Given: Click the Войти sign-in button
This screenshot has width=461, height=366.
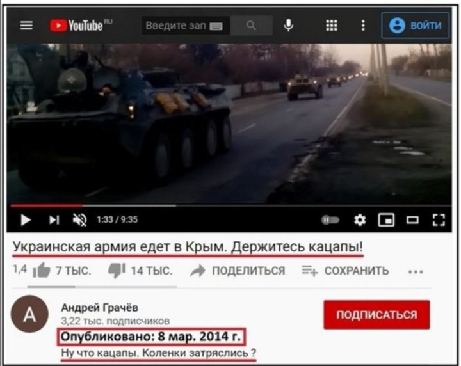Looking at the screenshot, I should click(x=416, y=26).
